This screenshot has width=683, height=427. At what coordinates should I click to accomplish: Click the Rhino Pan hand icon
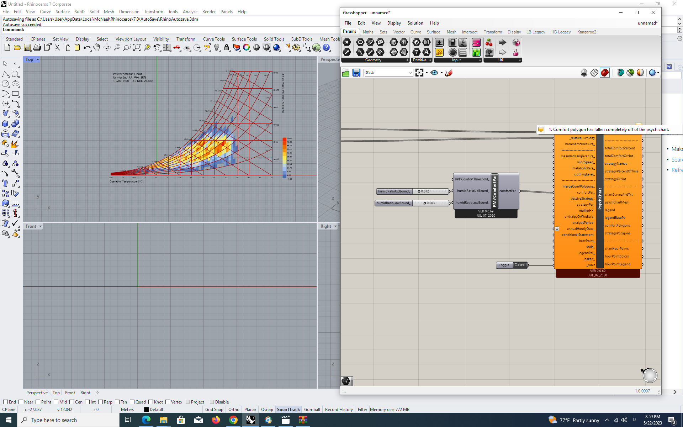(x=97, y=47)
